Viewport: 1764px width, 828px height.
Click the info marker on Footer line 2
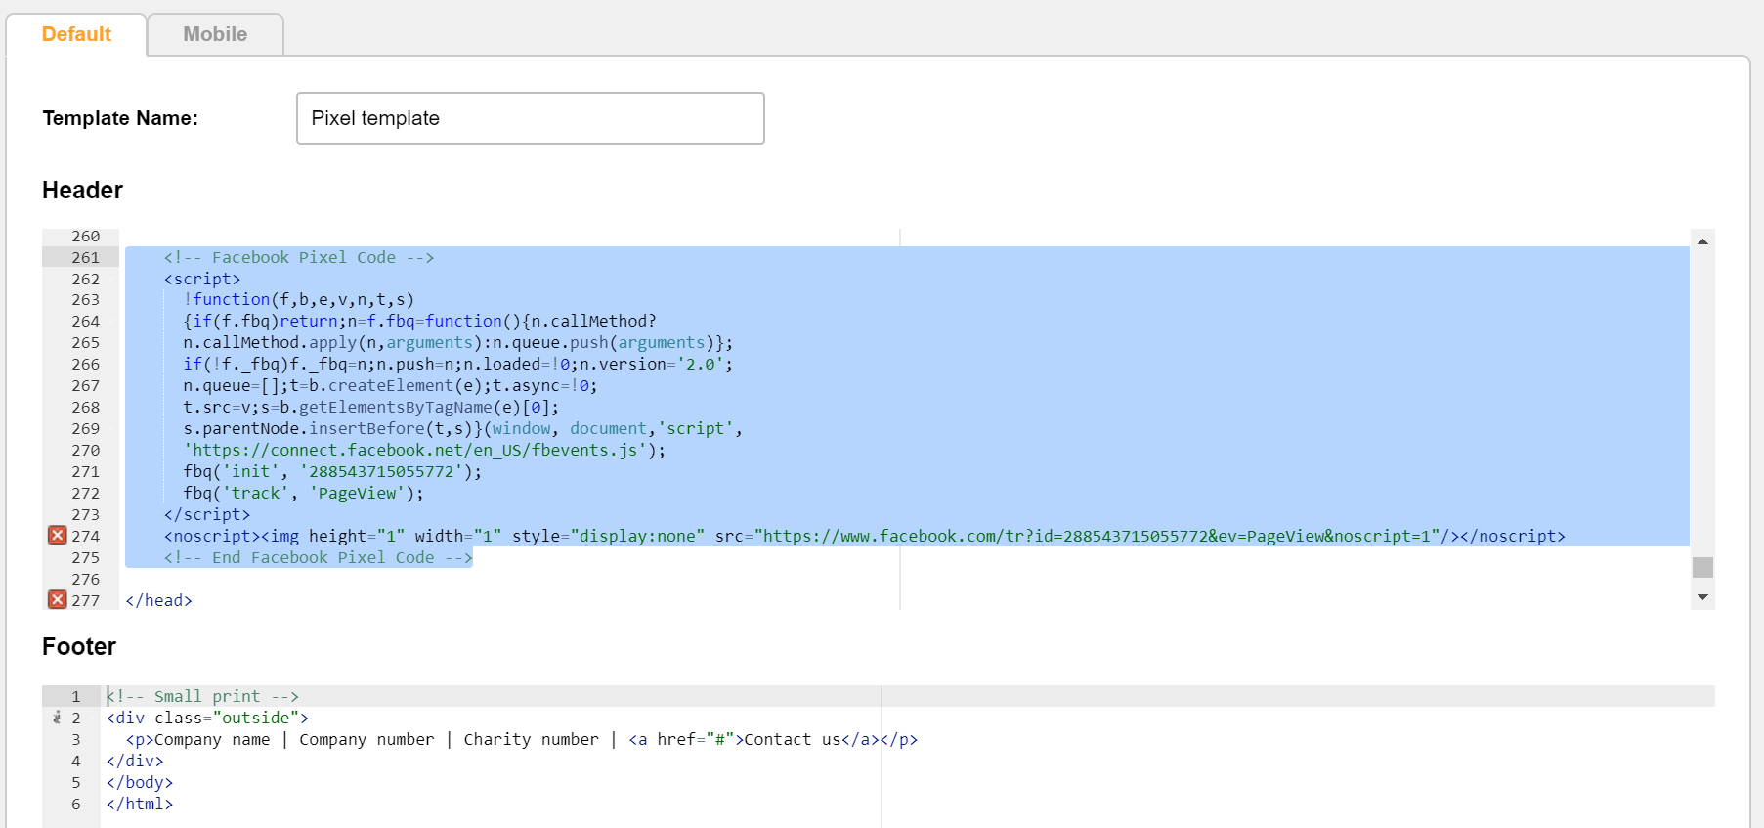click(57, 718)
